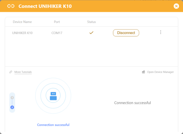Viewport: 183px width, 134px height.
Task: Open the More Tutorials link
Action: pyautogui.click(x=23, y=72)
